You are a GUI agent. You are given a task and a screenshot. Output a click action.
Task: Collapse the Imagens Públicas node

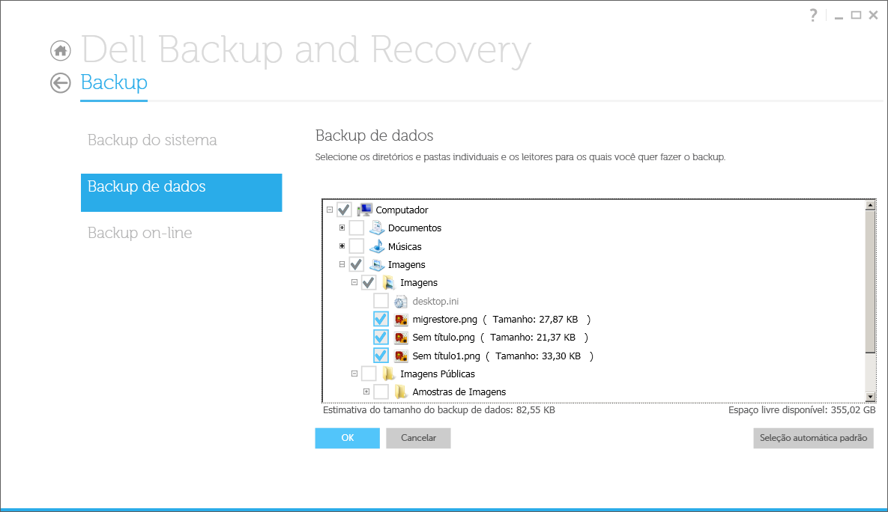(354, 374)
